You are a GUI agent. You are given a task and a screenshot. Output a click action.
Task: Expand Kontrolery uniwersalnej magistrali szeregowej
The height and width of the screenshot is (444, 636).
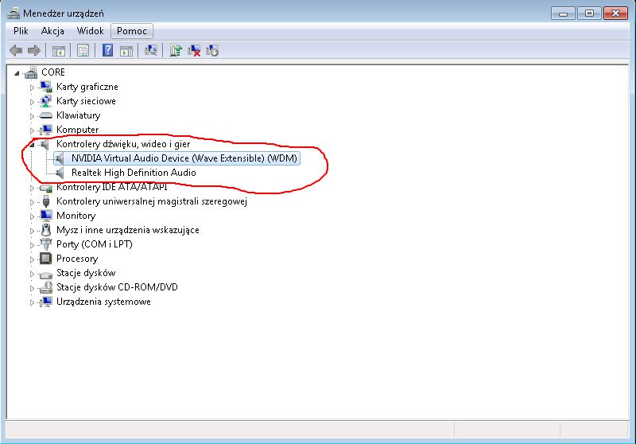tap(32, 202)
